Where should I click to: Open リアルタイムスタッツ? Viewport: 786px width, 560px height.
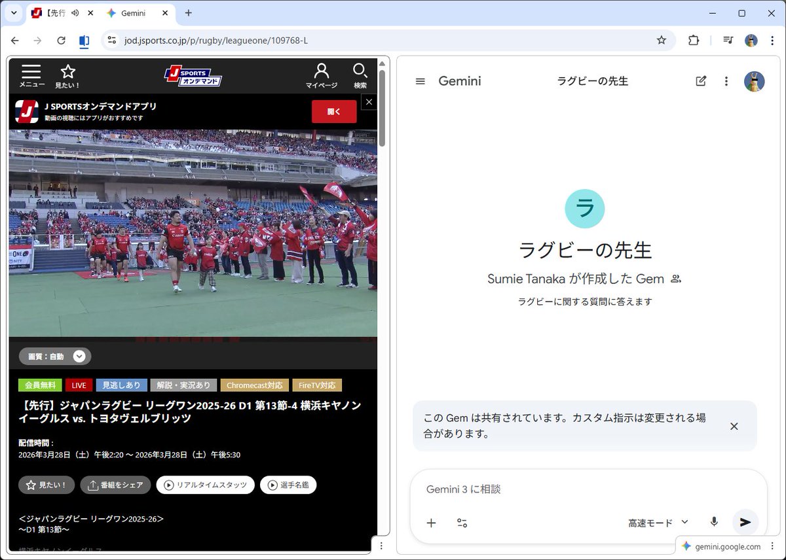205,485
